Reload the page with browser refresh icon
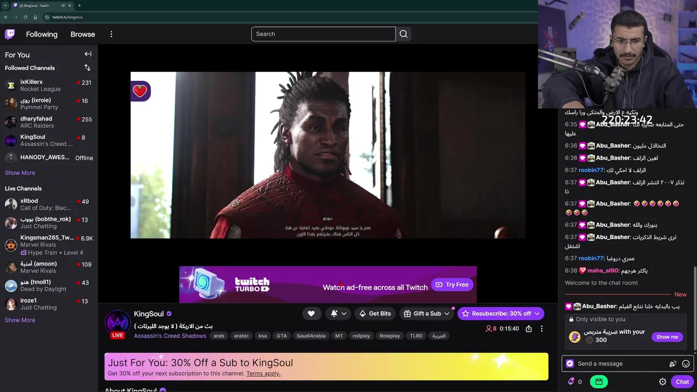Viewport: 697px width, 392px height. click(x=26, y=17)
